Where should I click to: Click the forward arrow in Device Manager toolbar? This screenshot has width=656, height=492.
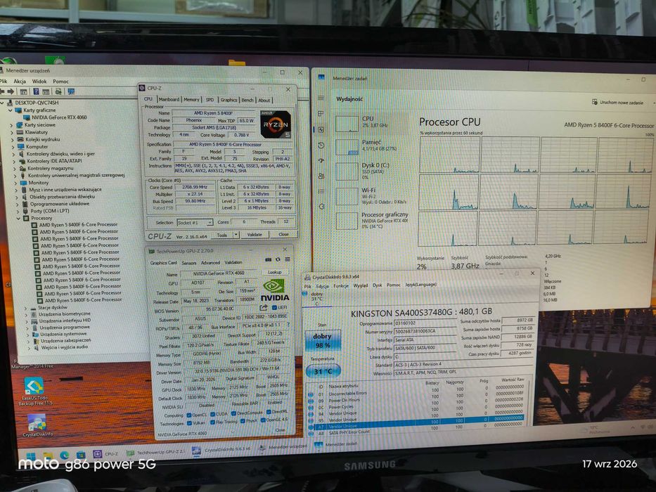11,91
